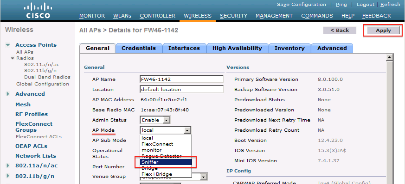Viewport: 405px width, 184px height.
Task: Open 802.11a/n/ac under Radios
Action: point(42,65)
